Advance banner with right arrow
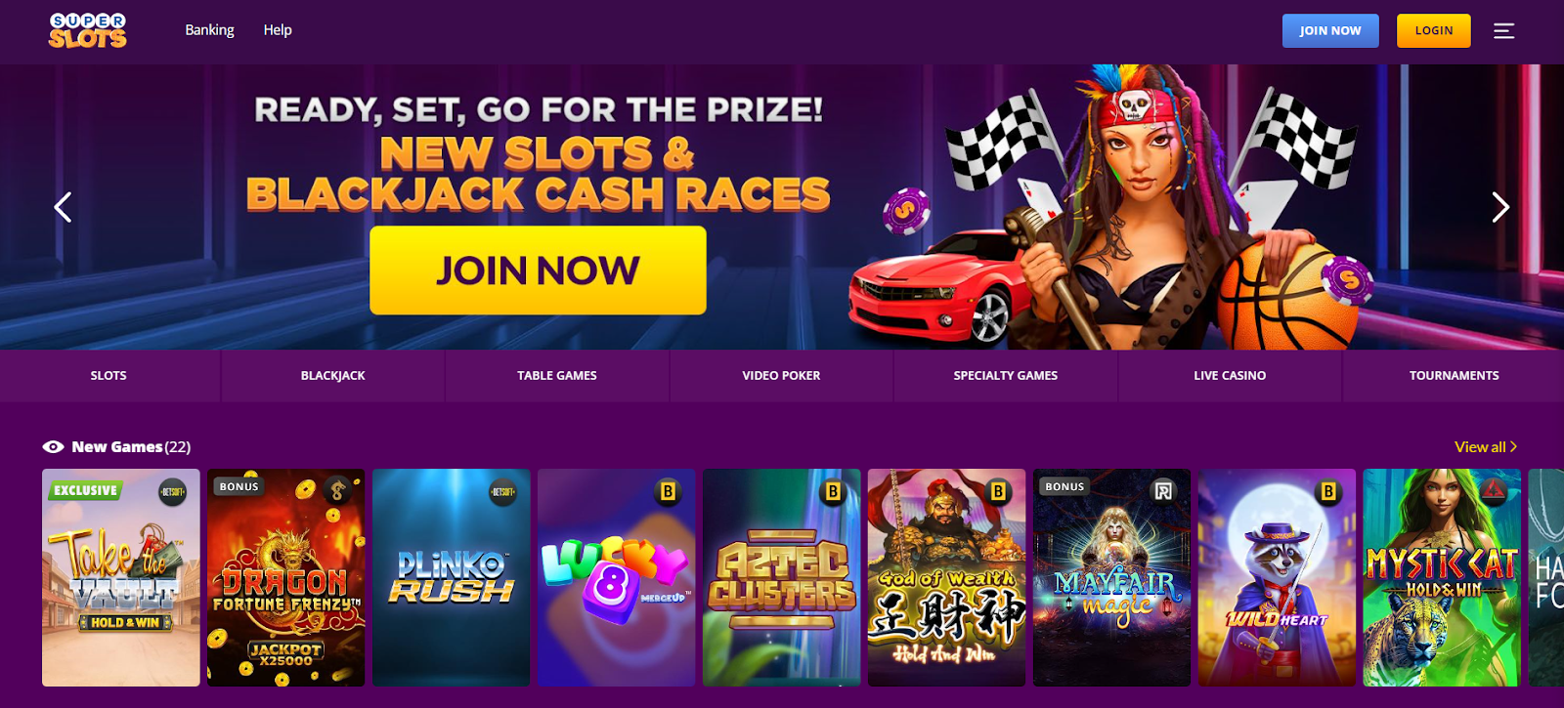This screenshot has height=708, width=1564. point(1500,207)
